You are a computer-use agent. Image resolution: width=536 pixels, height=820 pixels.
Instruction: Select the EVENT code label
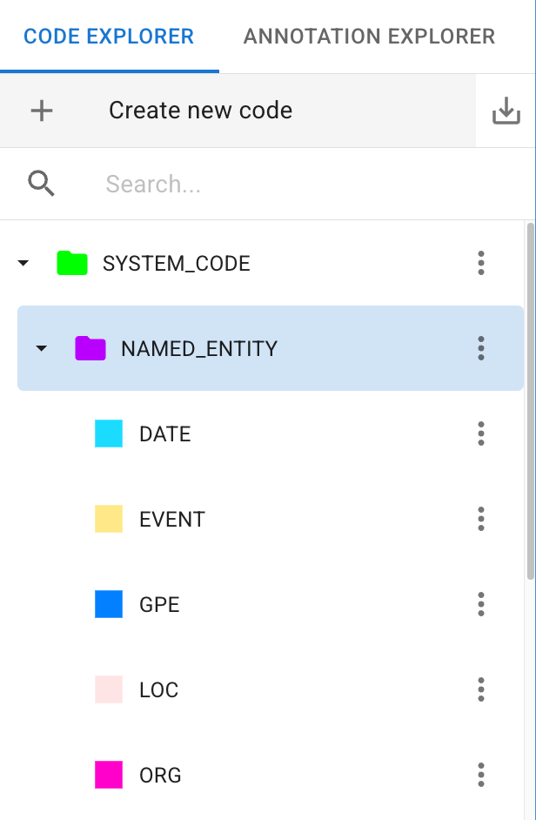[x=172, y=520]
